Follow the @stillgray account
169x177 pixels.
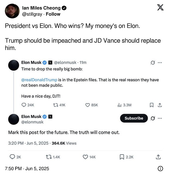point(53,14)
